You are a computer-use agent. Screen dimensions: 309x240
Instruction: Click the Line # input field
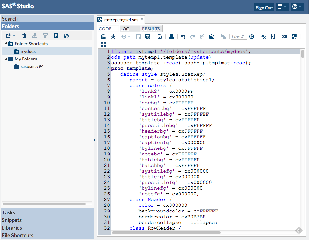click(x=238, y=37)
